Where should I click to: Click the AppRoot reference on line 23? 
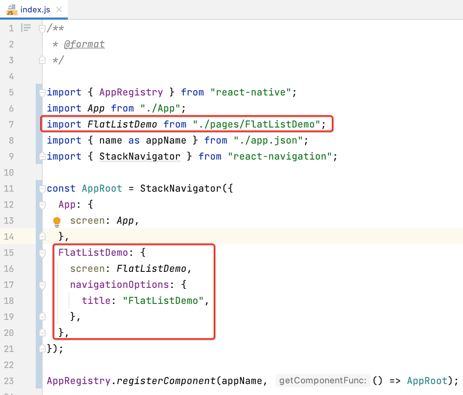click(427, 381)
